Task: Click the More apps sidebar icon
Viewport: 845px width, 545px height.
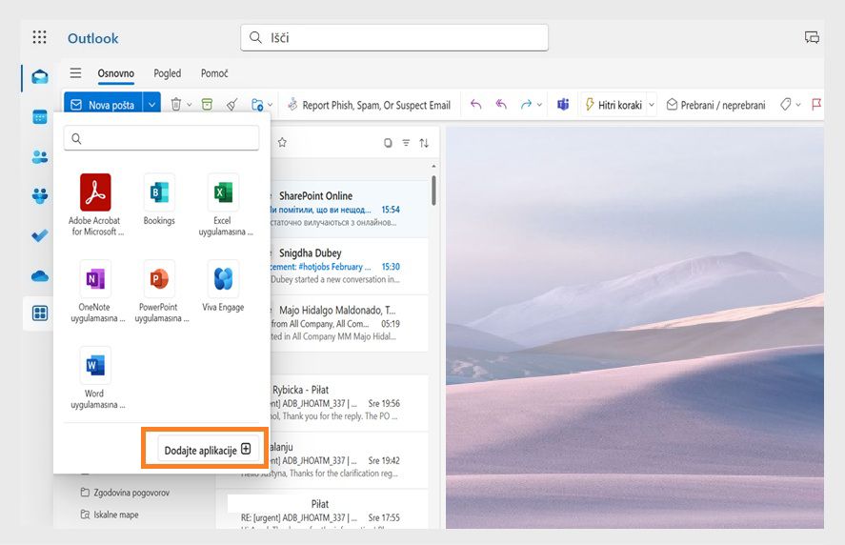Action: click(x=40, y=313)
